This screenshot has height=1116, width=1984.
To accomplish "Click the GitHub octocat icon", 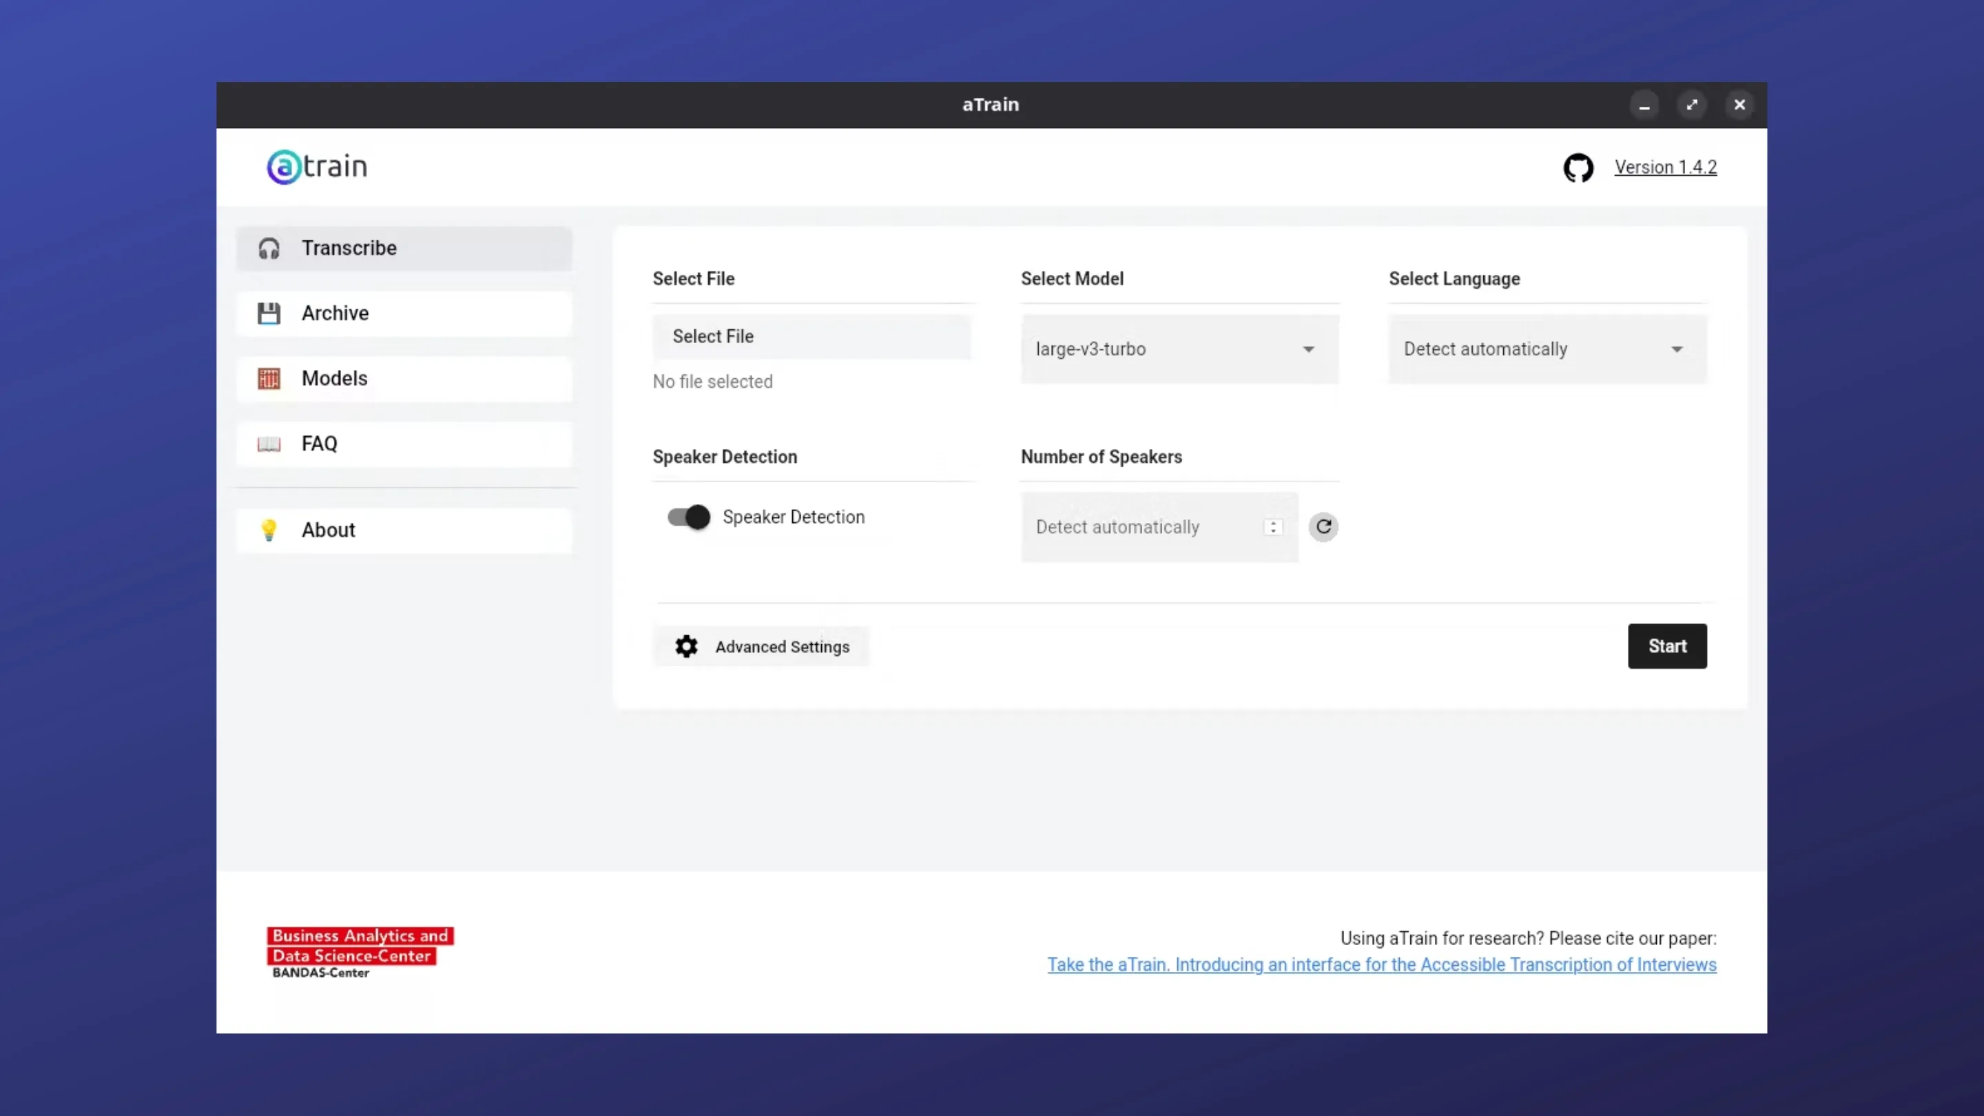I will (1578, 167).
